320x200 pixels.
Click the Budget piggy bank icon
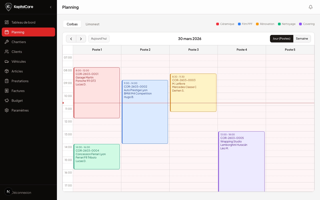pos(7,100)
